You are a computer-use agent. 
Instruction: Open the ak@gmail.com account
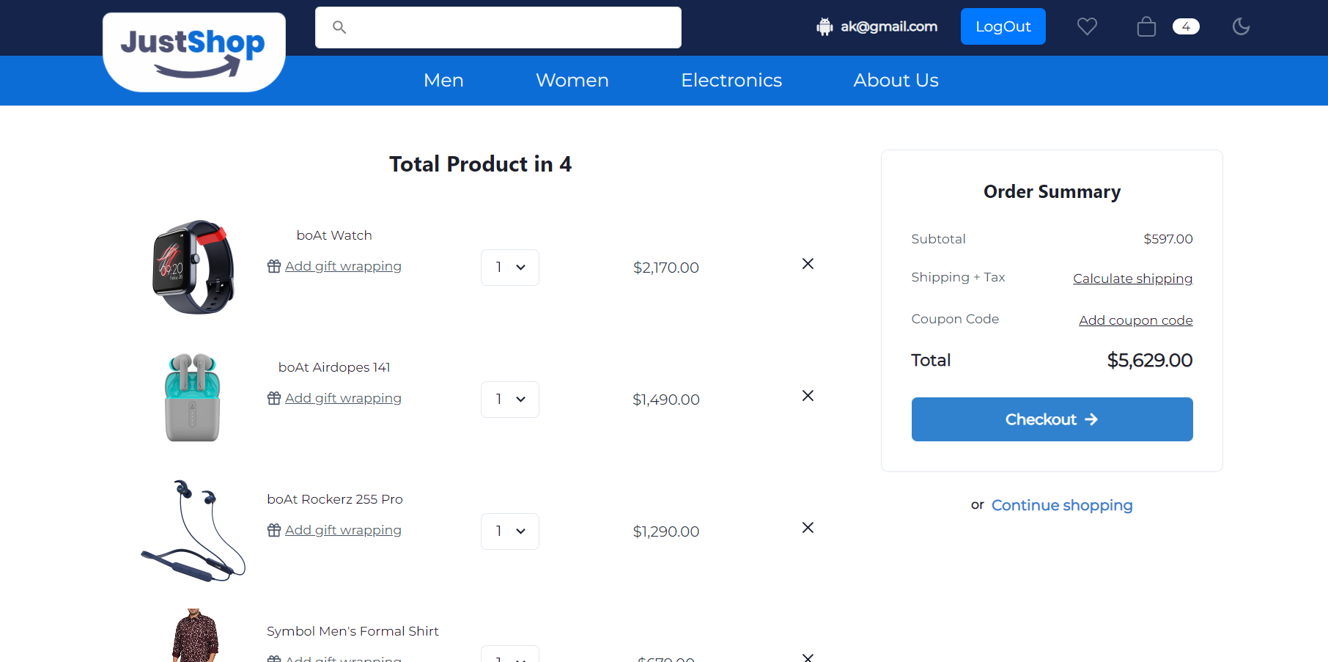pyautogui.click(x=889, y=26)
